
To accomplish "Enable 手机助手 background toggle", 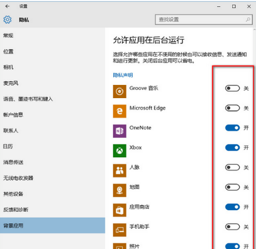I will 232,227.
